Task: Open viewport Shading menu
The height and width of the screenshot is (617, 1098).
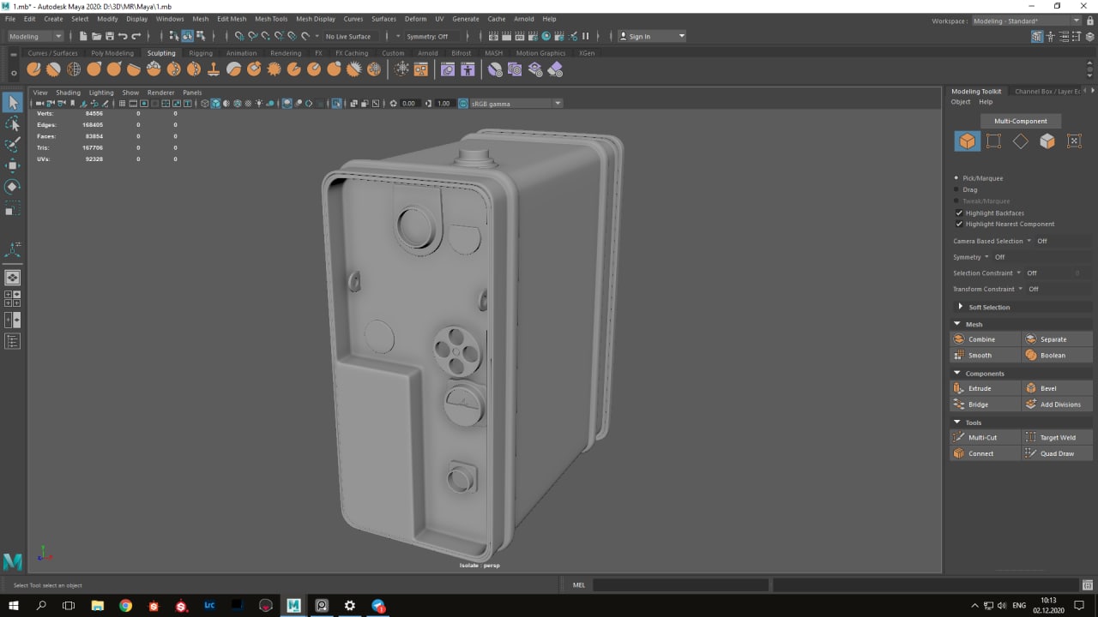Action: 68,93
